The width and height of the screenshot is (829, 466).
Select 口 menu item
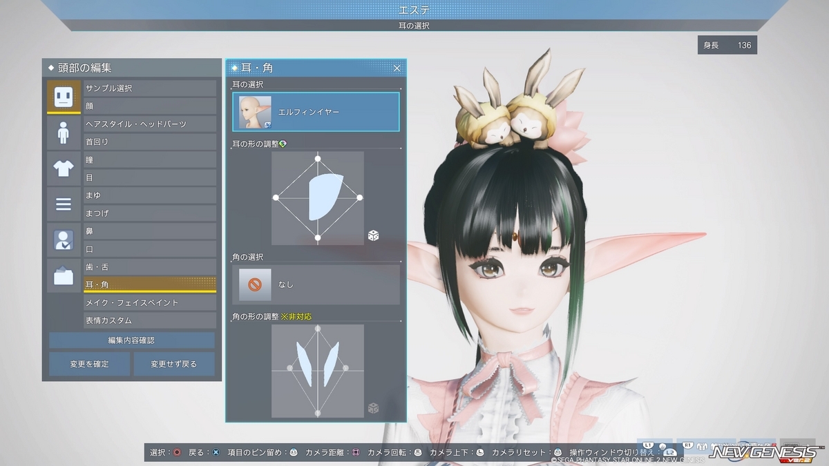click(150, 249)
